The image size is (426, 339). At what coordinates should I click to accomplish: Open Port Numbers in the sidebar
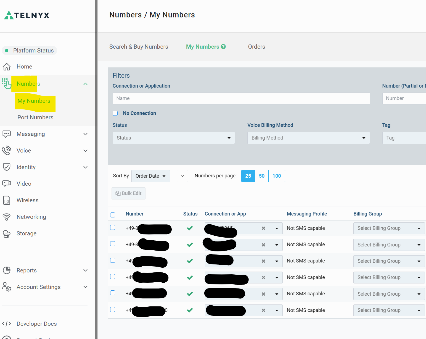click(35, 117)
